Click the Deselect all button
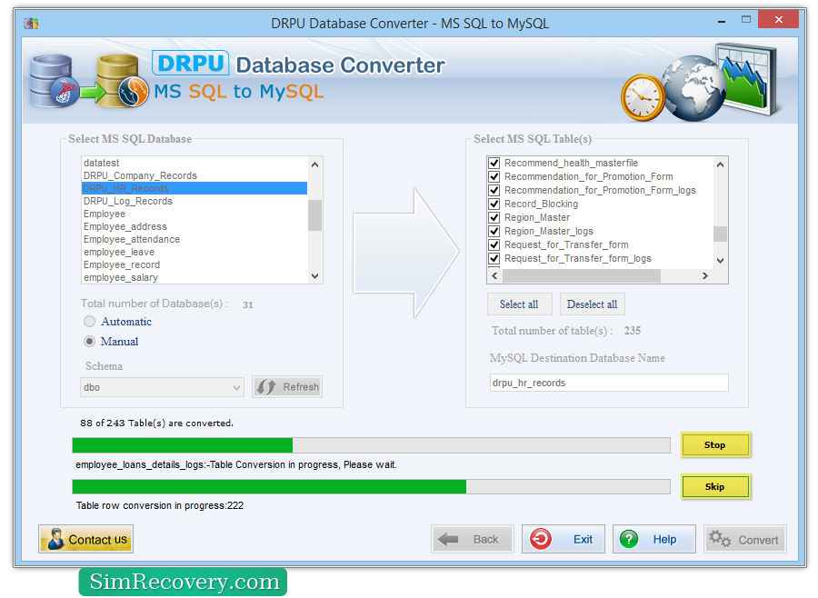Viewport: 818px width, 598px height. (x=592, y=304)
